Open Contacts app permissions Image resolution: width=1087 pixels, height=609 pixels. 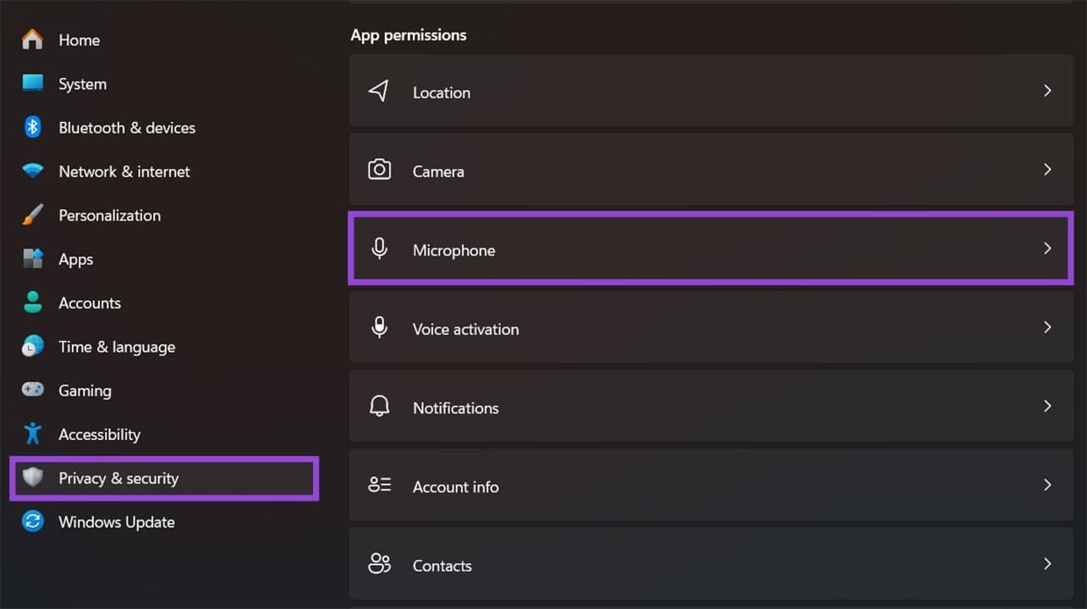pyautogui.click(x=711, y=564)
